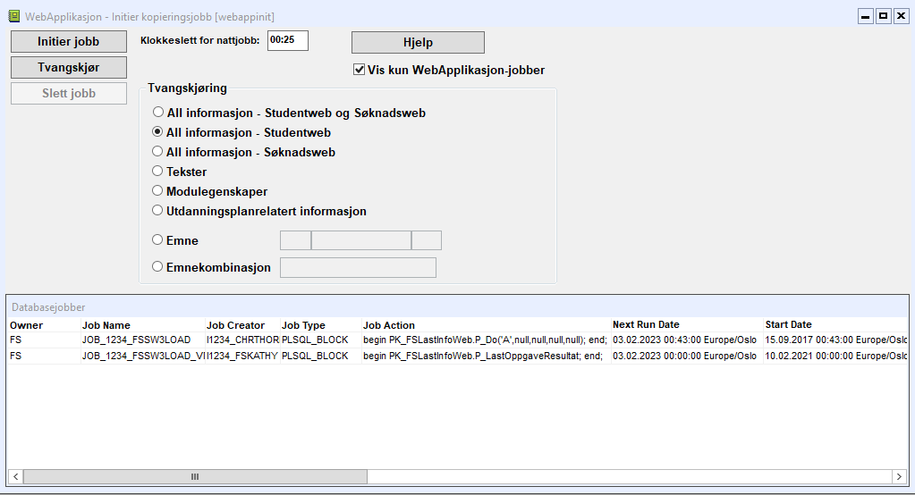The image size is (915, 495).
Task: Pick the Emnekombinasjon radio button
Action: (157, 266)
